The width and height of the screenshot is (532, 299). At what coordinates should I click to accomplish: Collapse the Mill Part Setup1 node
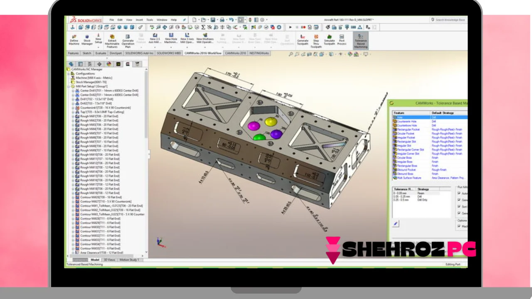68,86
